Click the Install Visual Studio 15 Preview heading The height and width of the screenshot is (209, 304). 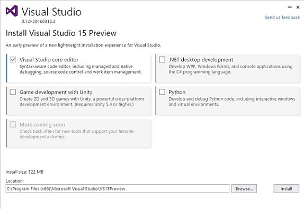(x=61, y=33)
